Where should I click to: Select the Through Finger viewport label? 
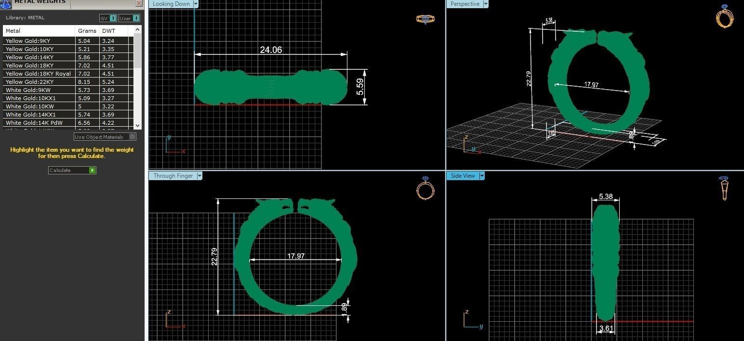point(173,176)
